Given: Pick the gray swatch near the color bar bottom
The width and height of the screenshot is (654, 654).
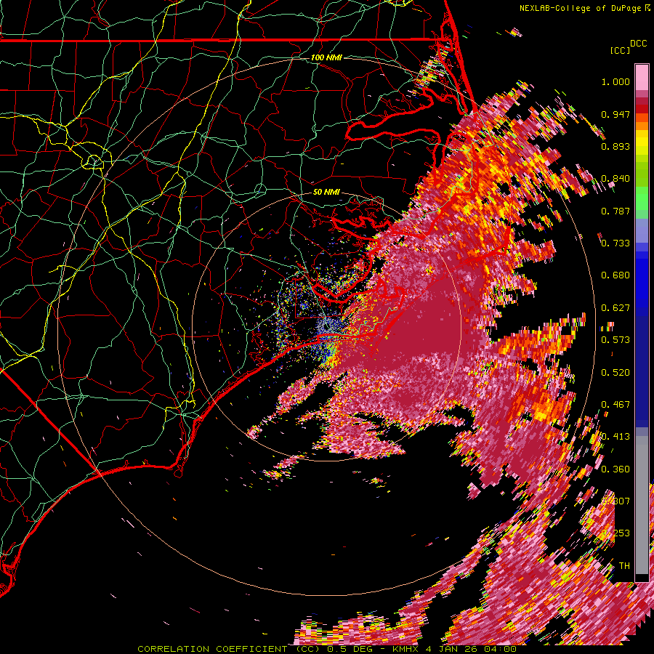Looking at the screenshot, I should click(642, 505).
